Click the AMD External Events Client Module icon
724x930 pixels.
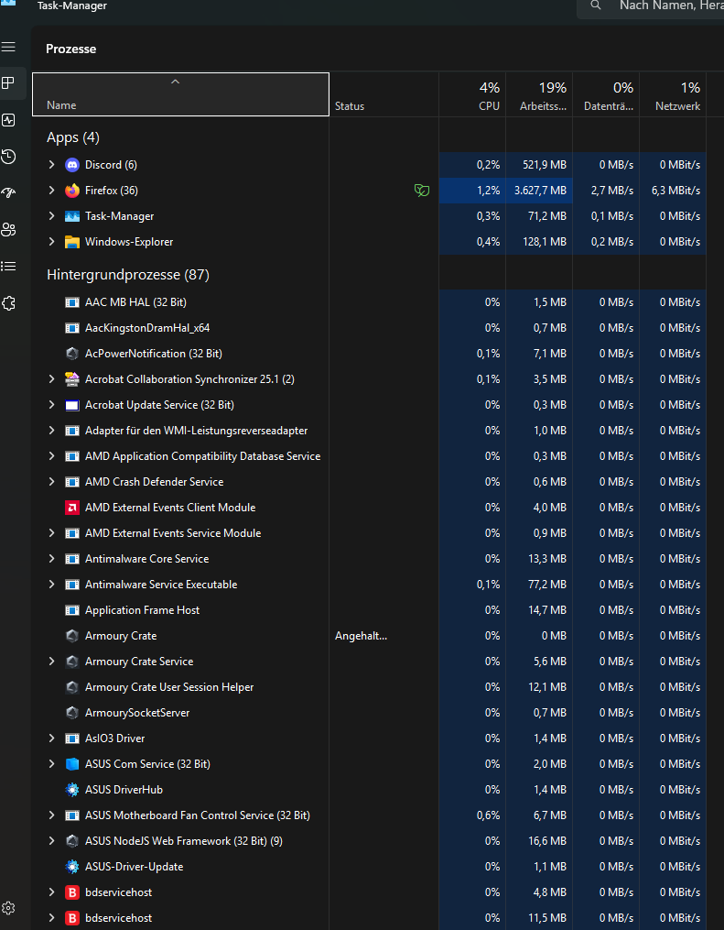pyautogui.click(x=72, y=508)
